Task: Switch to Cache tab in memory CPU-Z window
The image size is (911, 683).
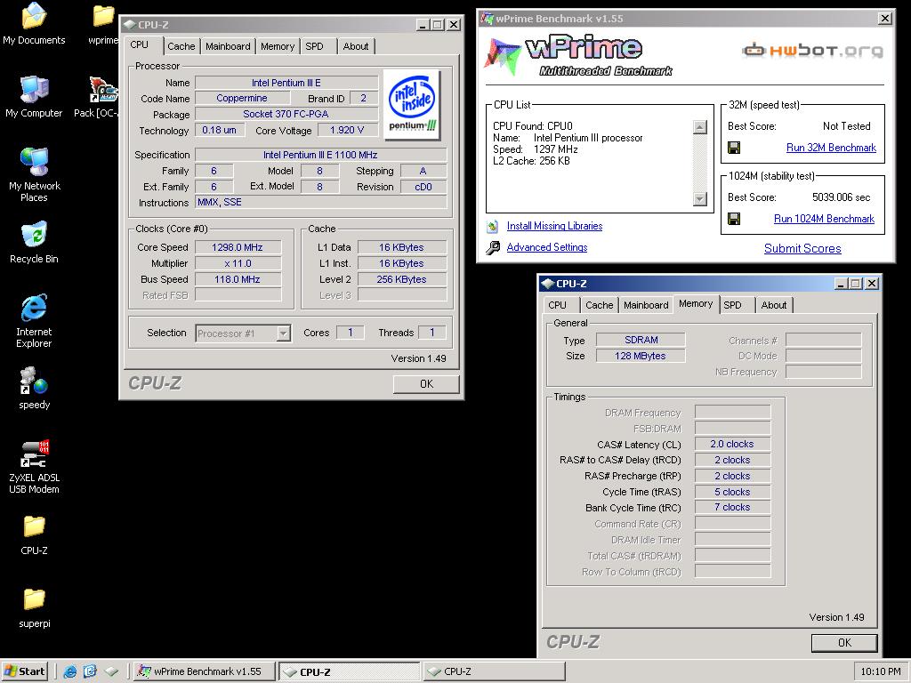Action: pos(599,305)
